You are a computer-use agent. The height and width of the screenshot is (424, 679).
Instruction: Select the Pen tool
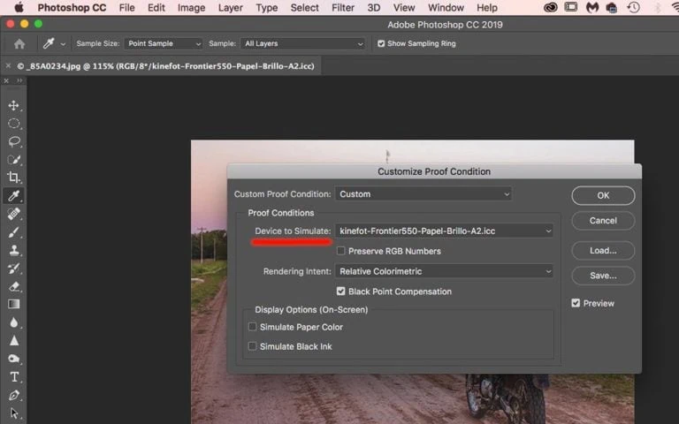point(13,395)
